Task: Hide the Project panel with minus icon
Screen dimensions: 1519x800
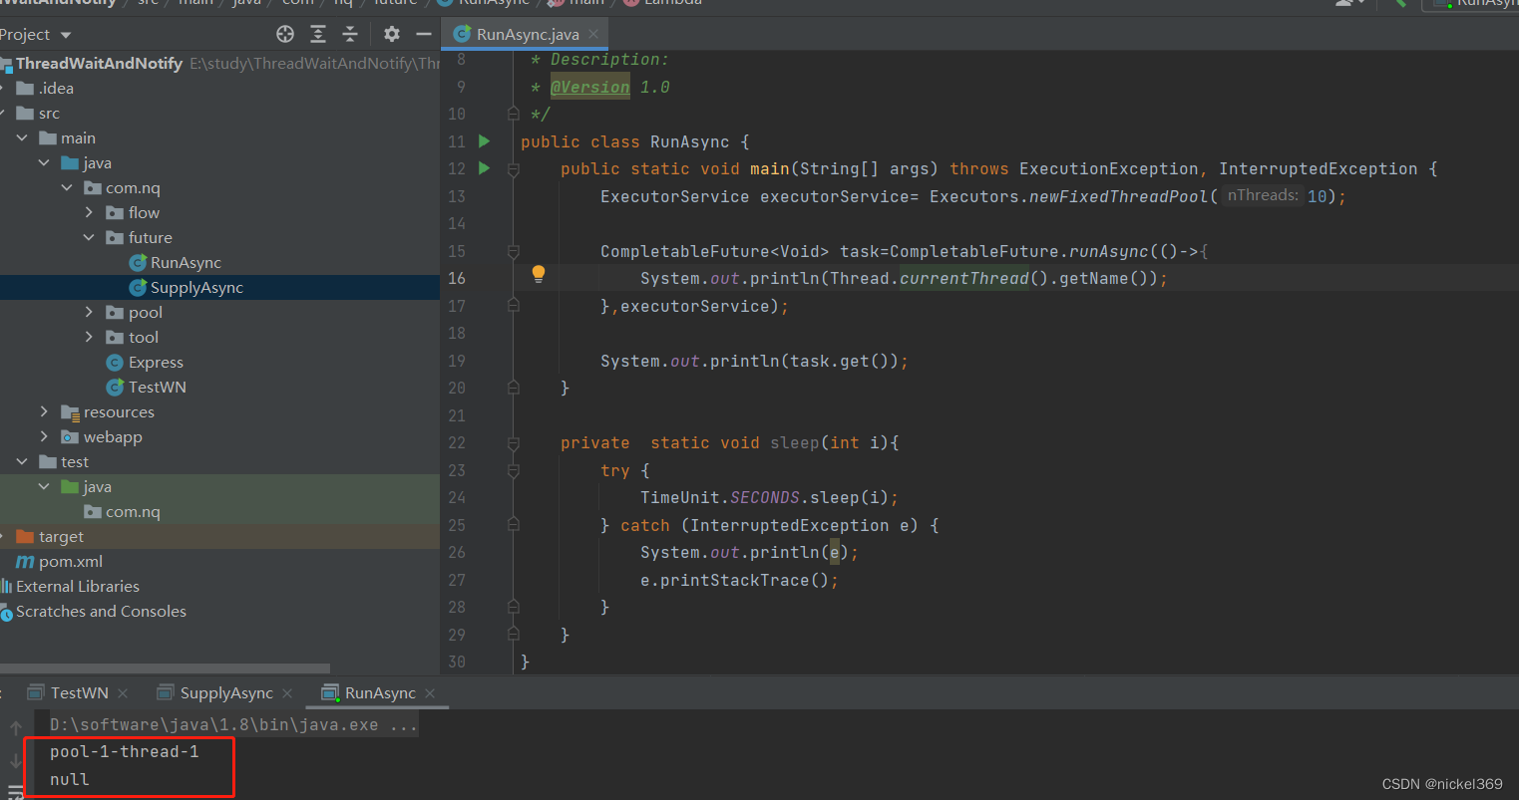Action: 424,34
